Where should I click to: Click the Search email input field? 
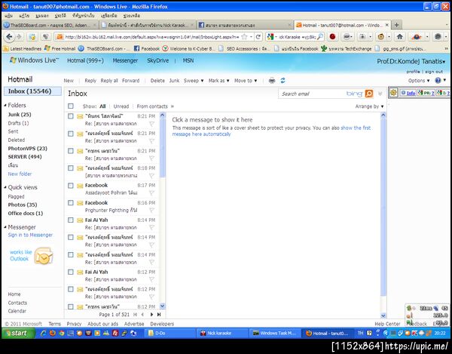[313, 94]
